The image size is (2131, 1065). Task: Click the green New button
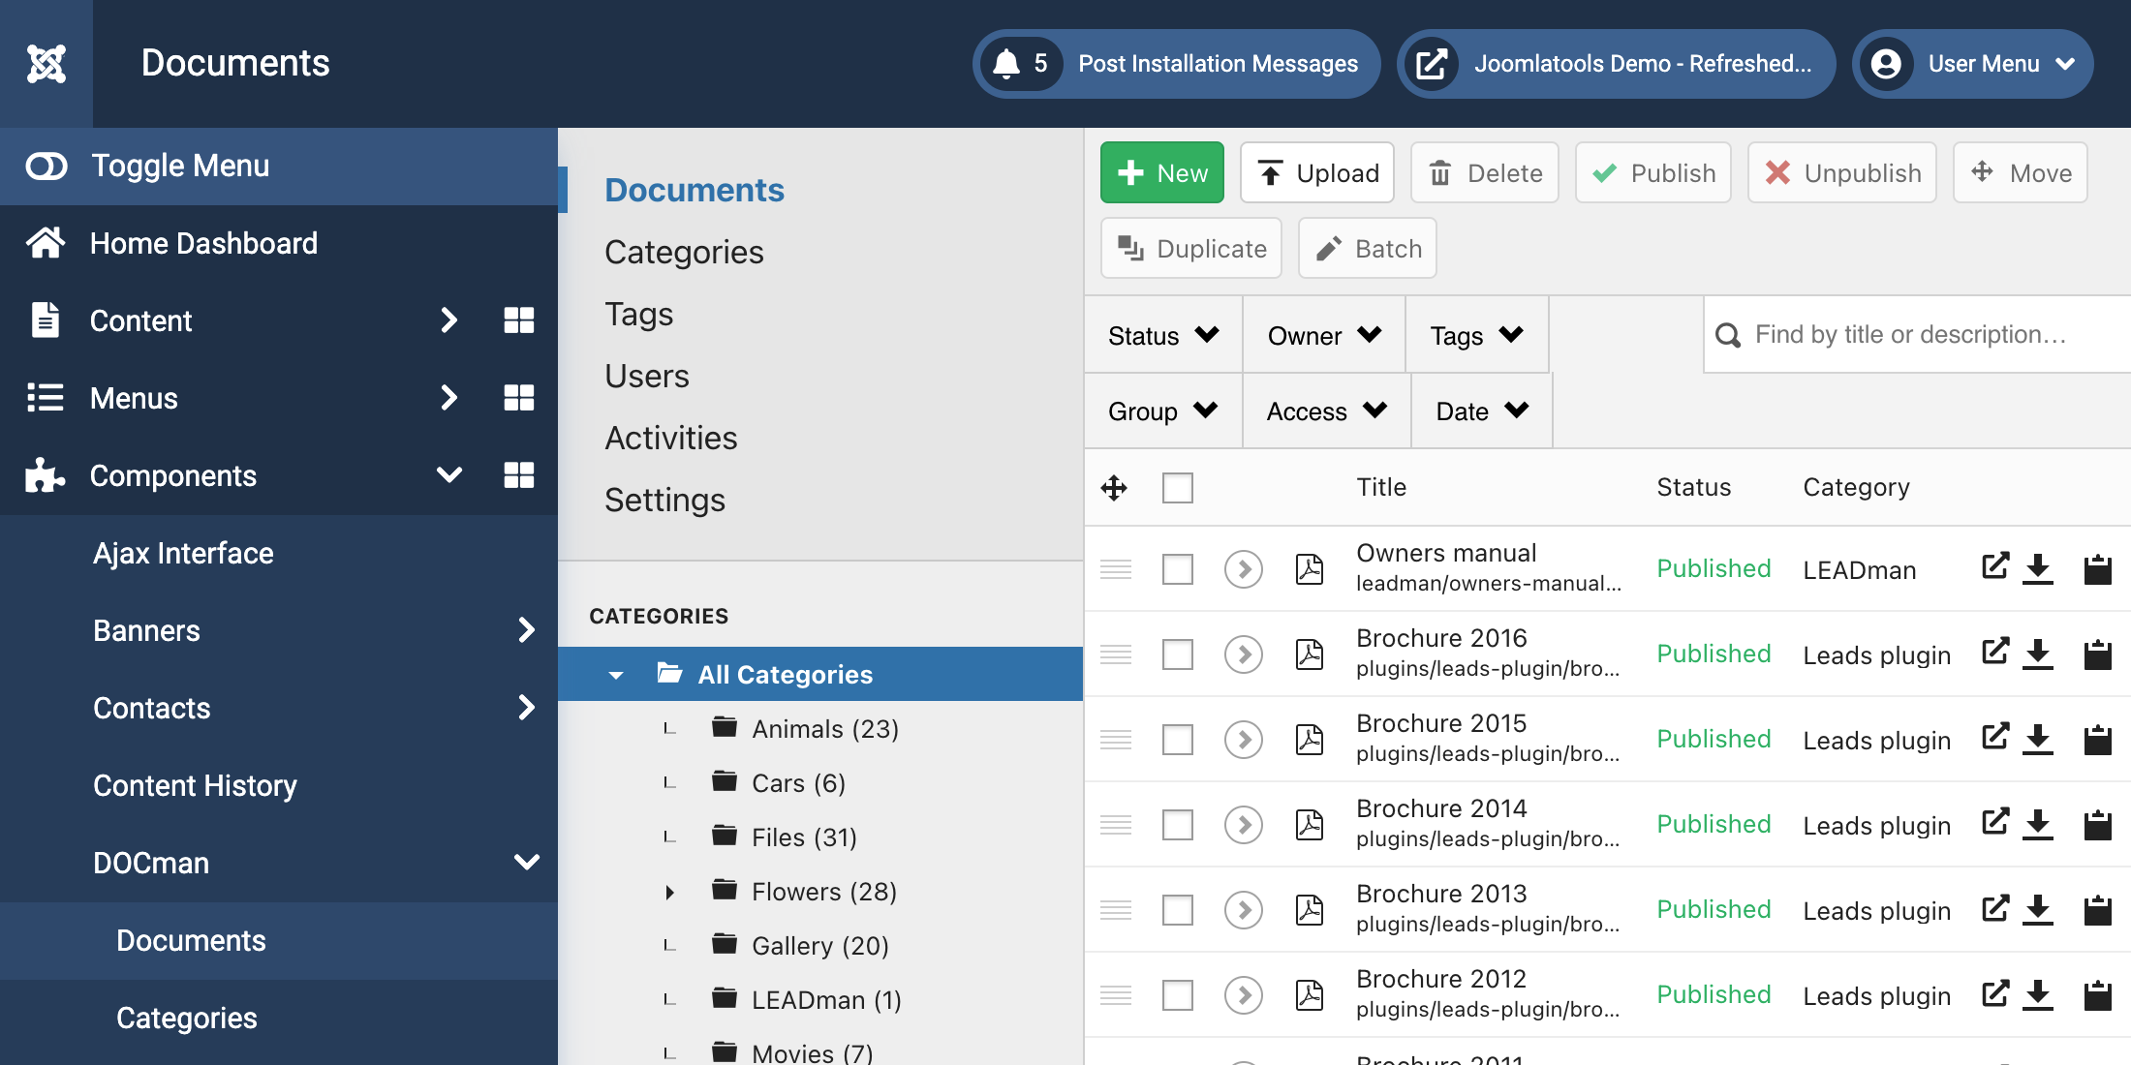pos(1162,173)
